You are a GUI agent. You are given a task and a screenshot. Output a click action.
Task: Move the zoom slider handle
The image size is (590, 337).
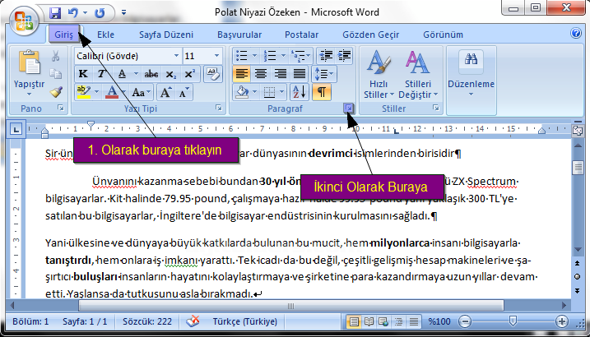[513, 321]
